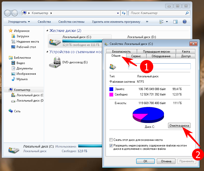This screenshot has width=204, height=171.
Task: Switch to the Квота tab
Action: tap(186, 52)
